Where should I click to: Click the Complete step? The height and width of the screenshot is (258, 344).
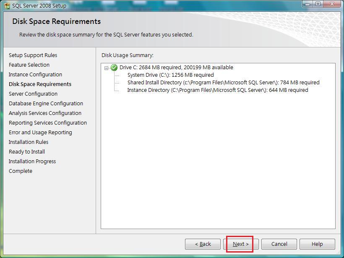tap(21, 171)
